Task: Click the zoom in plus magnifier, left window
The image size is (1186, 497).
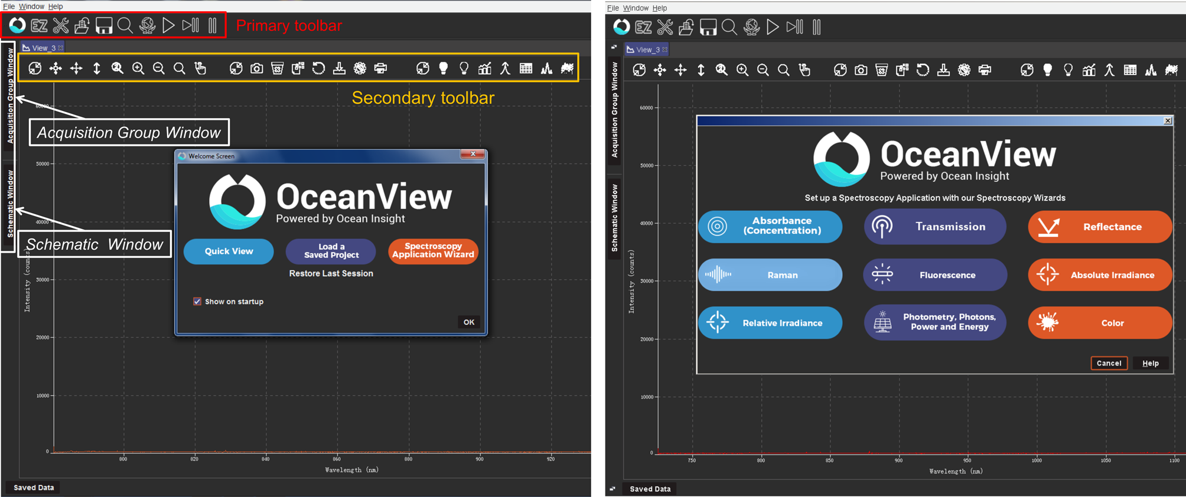Action: 138,68
